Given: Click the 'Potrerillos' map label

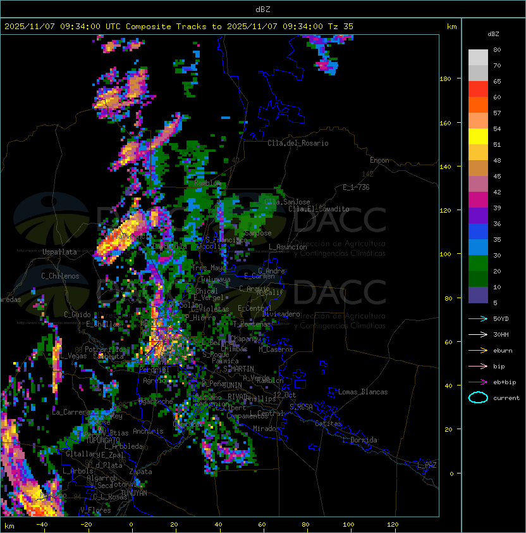Looking at the screenshot, I should pyautogui.click(x=106, y=349).
